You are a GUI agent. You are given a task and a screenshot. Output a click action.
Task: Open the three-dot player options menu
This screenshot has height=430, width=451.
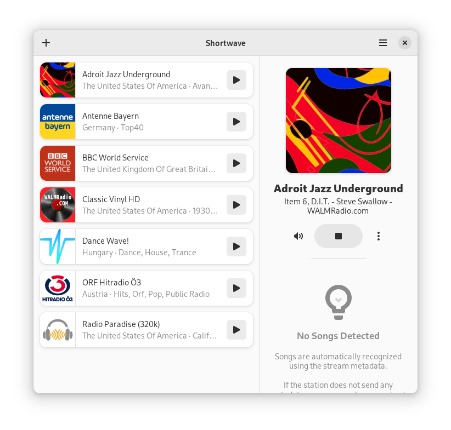(x=379, y=236)
